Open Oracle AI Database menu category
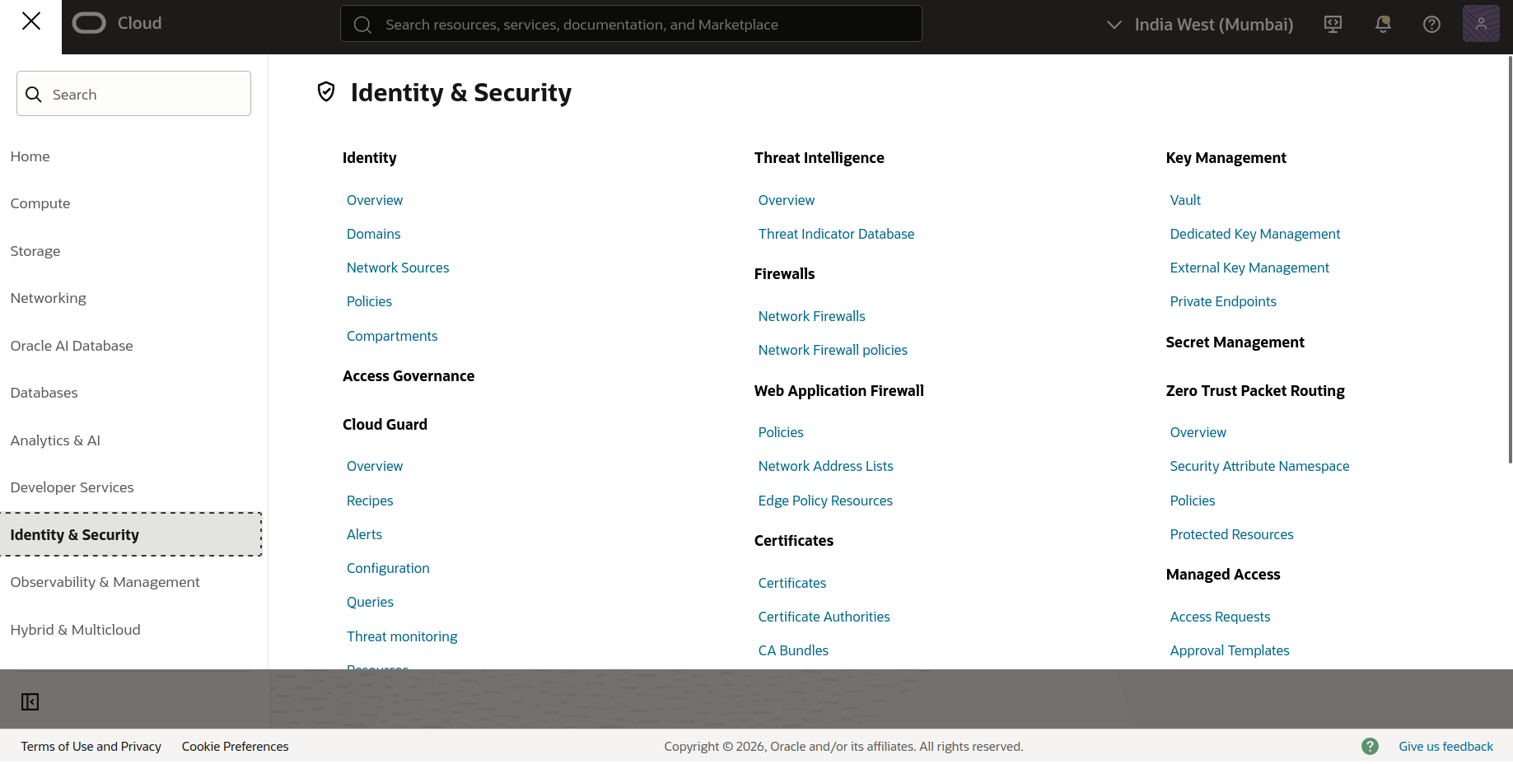This screenshot has width=1513, height=764. coord(72,346)
